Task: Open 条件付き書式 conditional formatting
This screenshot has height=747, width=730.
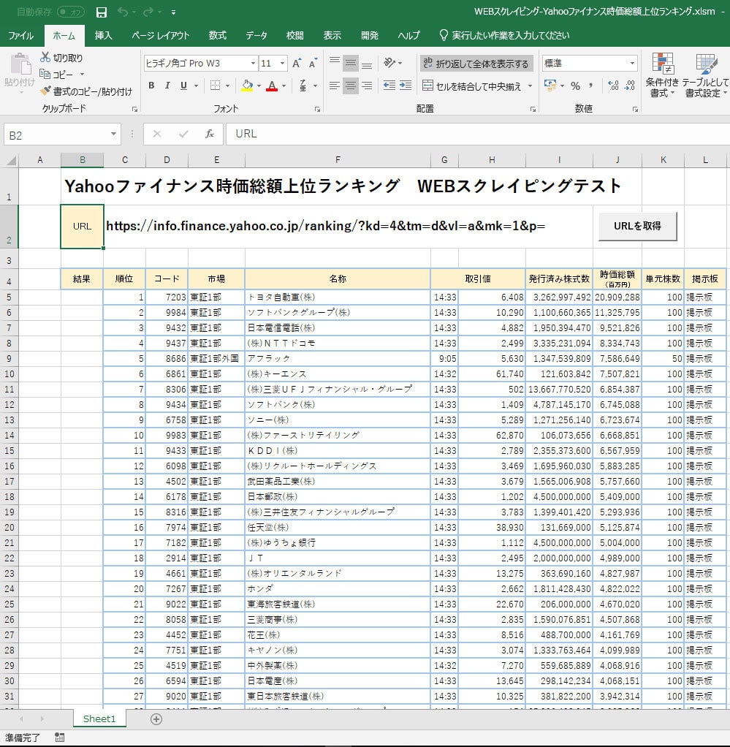Action: click(x=662, y=75)
